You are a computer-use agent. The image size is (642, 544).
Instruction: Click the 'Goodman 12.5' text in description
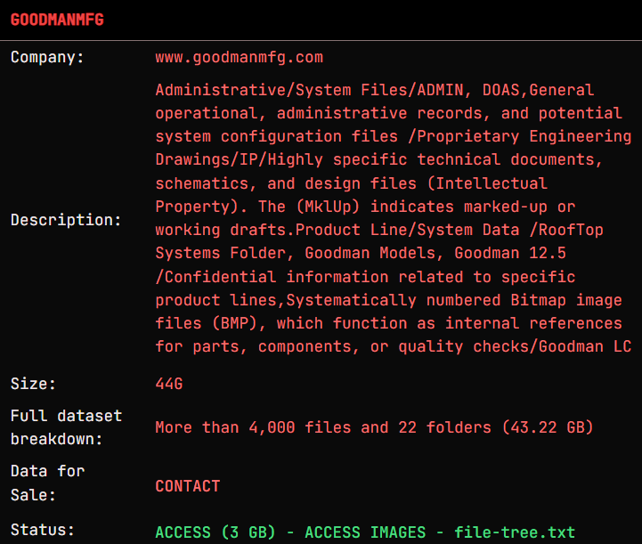(x=510, y=253)
